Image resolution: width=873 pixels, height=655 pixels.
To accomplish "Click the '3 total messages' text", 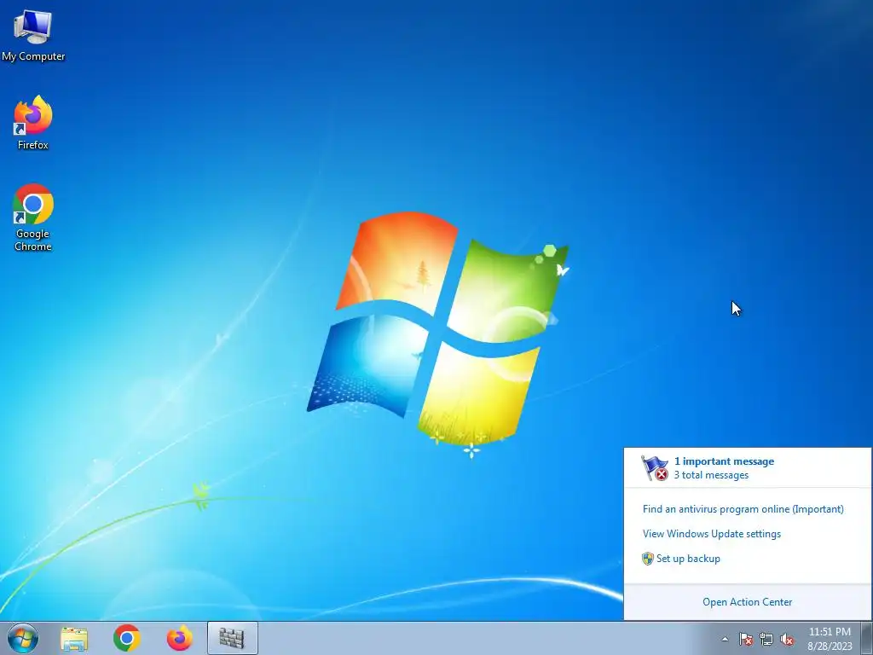I will click(x=711, y=475).
